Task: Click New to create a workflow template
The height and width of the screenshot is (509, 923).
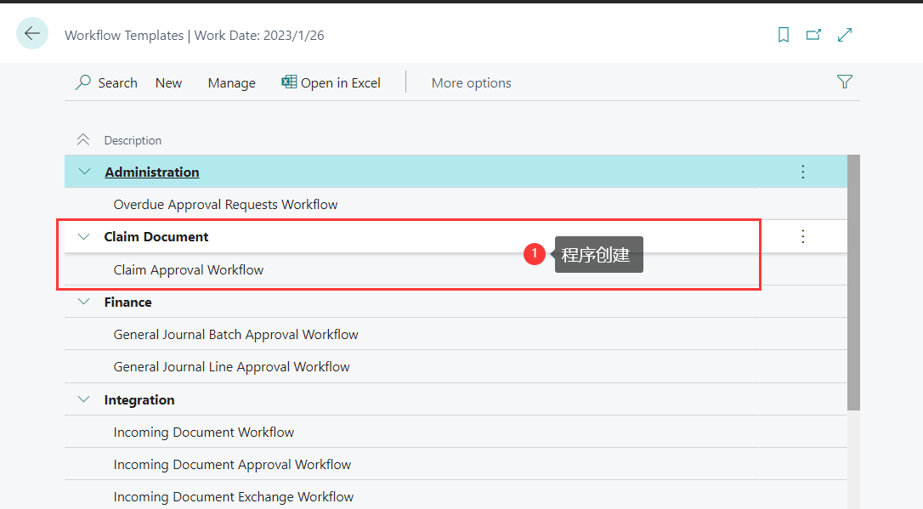Action: click(168, 82)
